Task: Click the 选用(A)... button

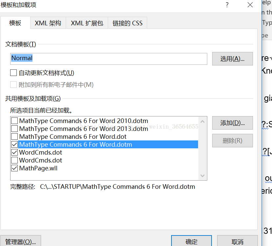Action: point(233,59)
